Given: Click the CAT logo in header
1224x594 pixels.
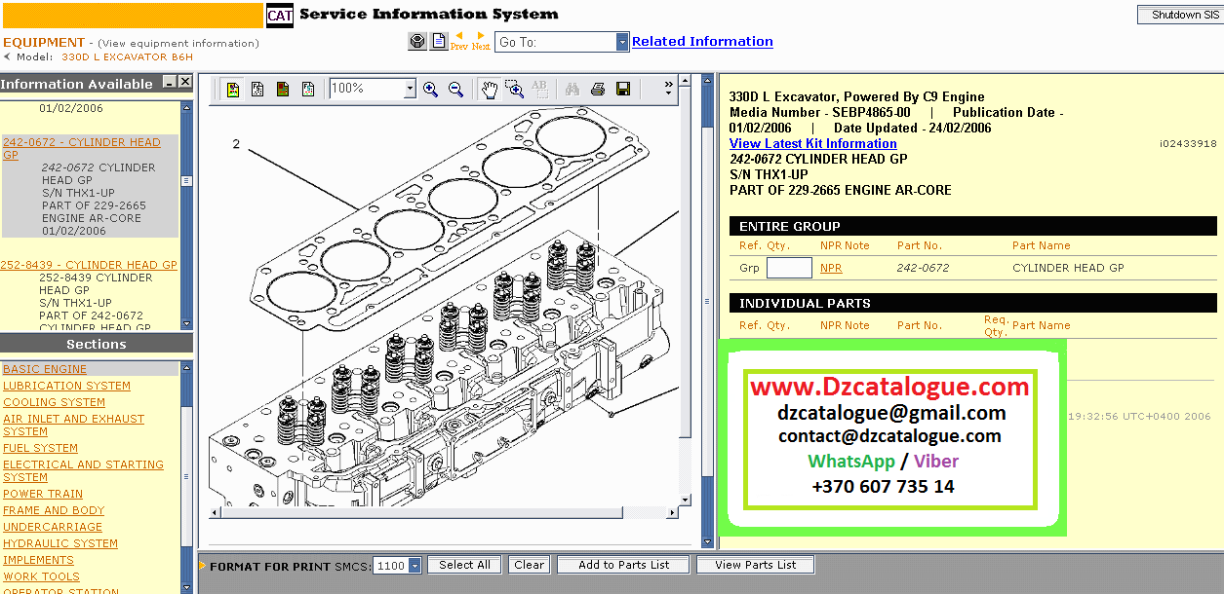Looking at the screenshot, I should tap(279, 16).
